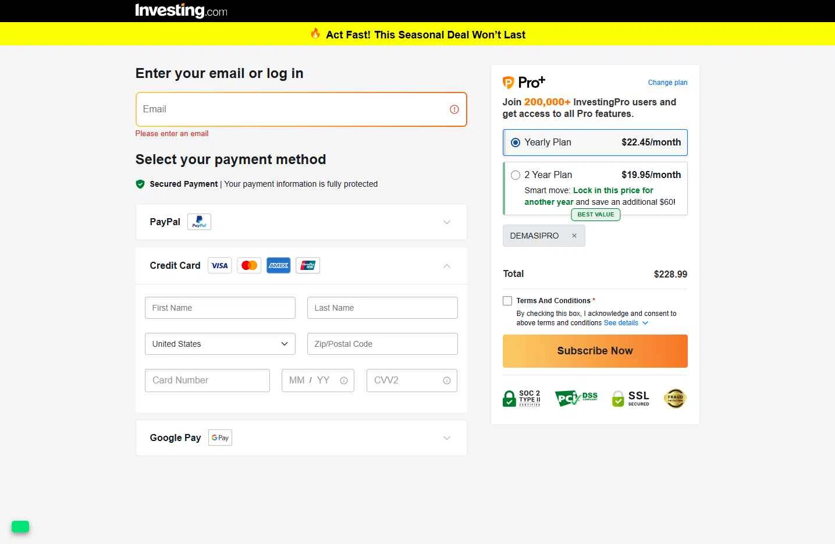
Task: Click the $19.95/month price text
Action: point(651,175)
